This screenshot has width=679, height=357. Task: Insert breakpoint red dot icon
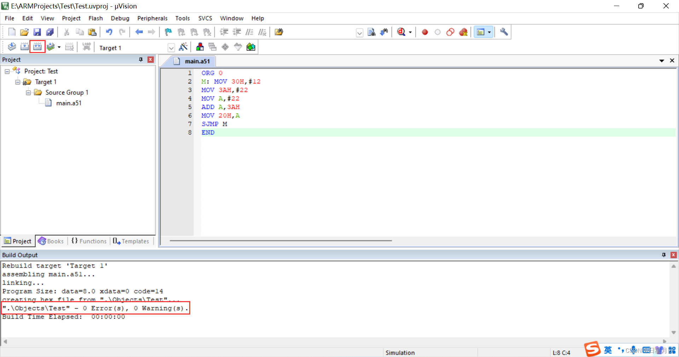coord(425,32)
